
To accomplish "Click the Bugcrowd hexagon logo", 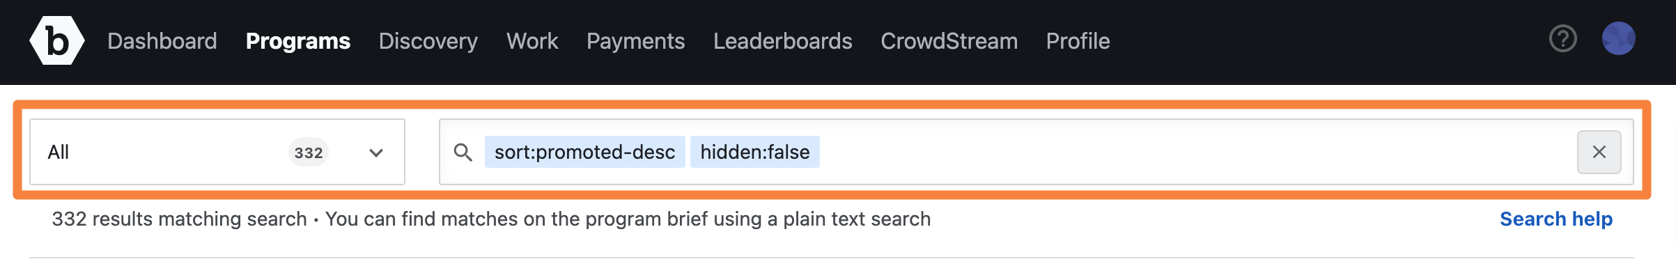I will (x=57, y=40).
